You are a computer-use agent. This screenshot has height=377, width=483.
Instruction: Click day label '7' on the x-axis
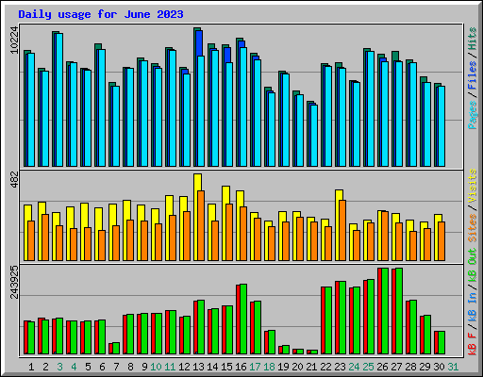[116, 367]
